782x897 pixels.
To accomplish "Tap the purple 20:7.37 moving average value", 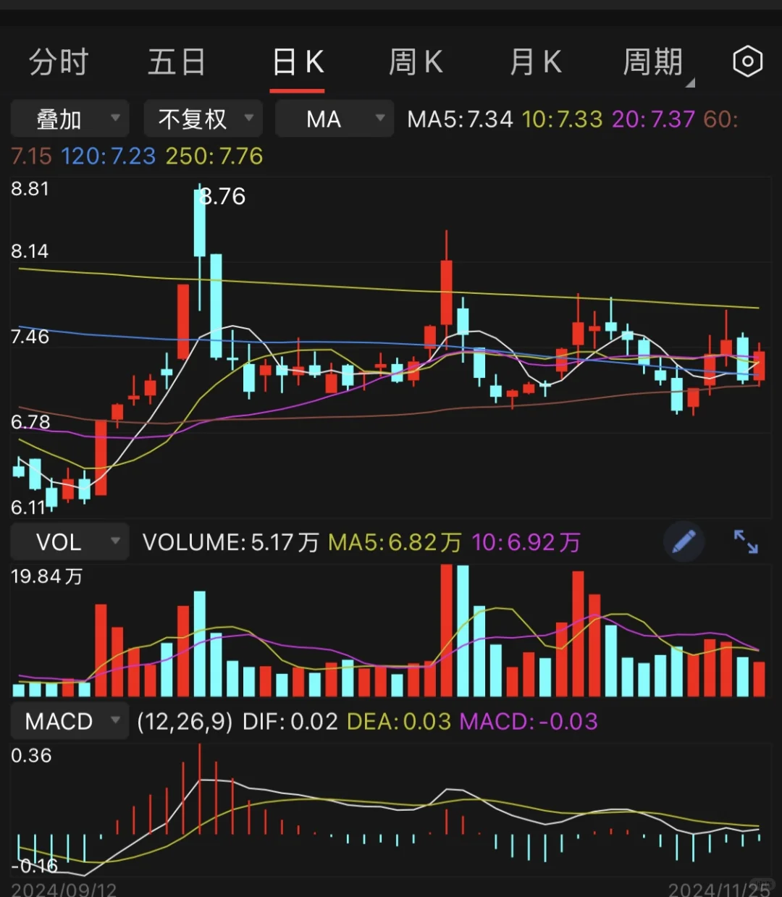I will (x=653, y=119).
